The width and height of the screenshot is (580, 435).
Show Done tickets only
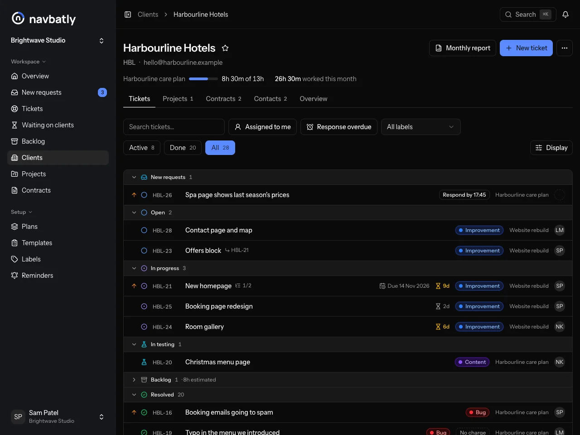point(183,148)
